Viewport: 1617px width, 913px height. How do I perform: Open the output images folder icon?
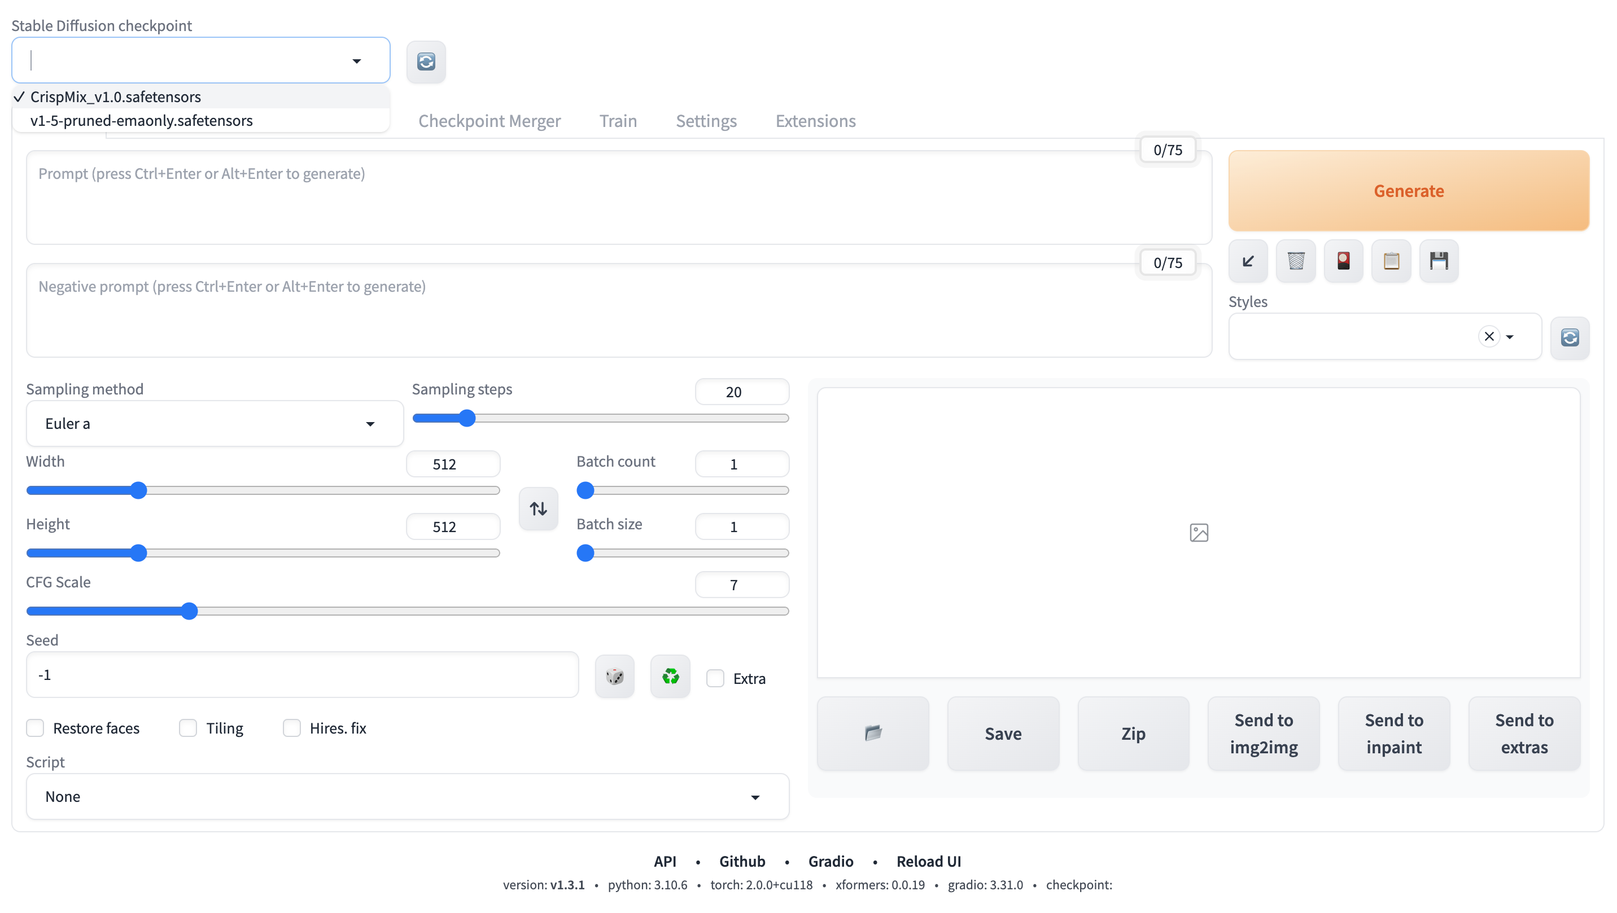point(872,733)
